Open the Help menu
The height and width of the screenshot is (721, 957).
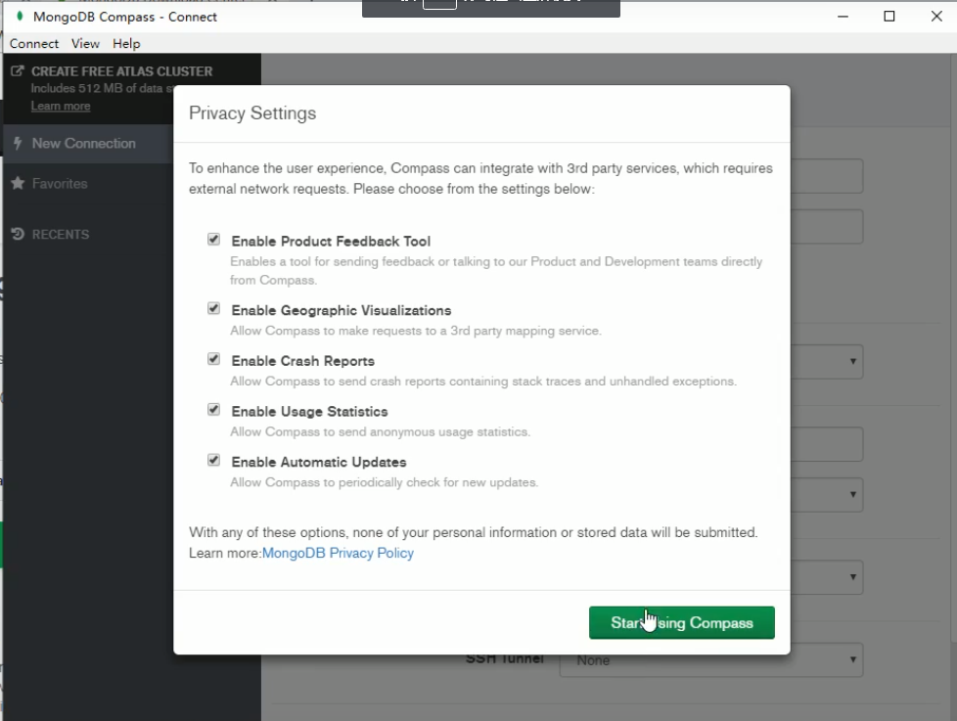[126, 44]
